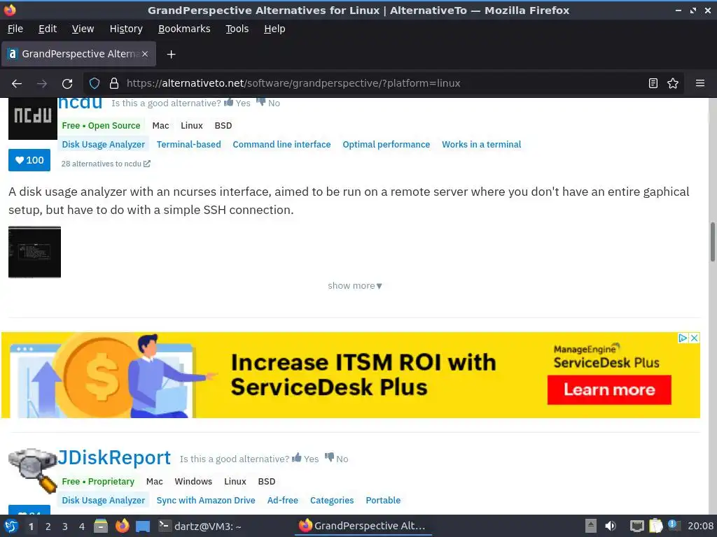Launch file manager from taskbar
717x537 pixels.
(x=101, y=526)
